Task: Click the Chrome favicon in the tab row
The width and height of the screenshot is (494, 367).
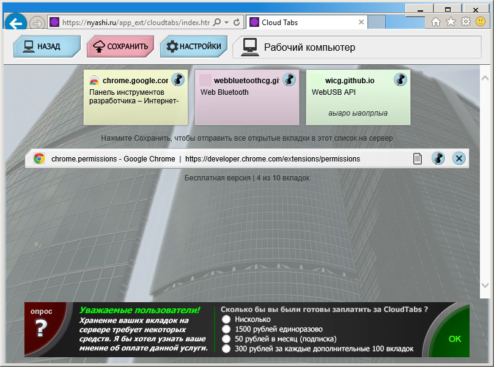Action: (x=39, y=158)
